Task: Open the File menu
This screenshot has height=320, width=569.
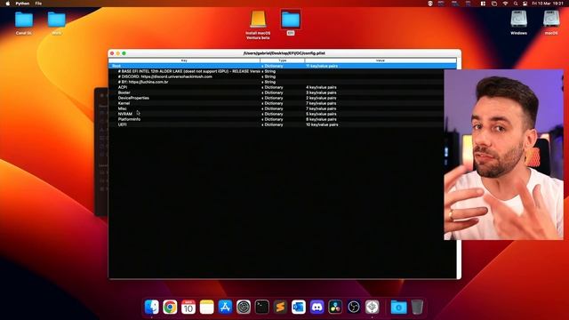Action: (x=38, y=4)
